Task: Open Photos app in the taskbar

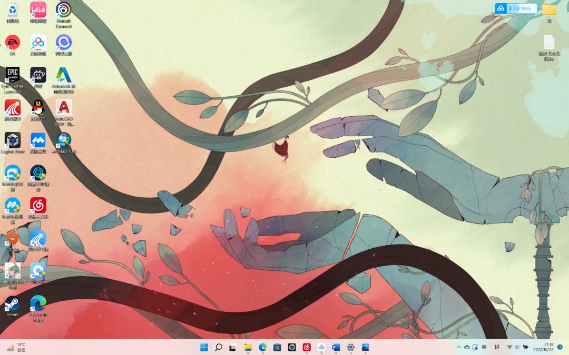Action: 365,348
